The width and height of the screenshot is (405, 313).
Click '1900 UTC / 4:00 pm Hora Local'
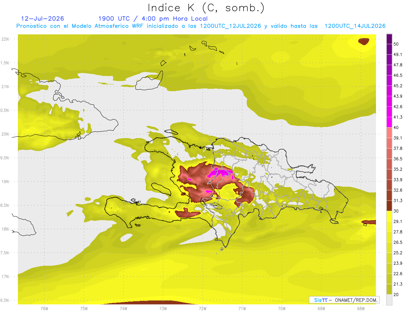(x=153, y=19)
